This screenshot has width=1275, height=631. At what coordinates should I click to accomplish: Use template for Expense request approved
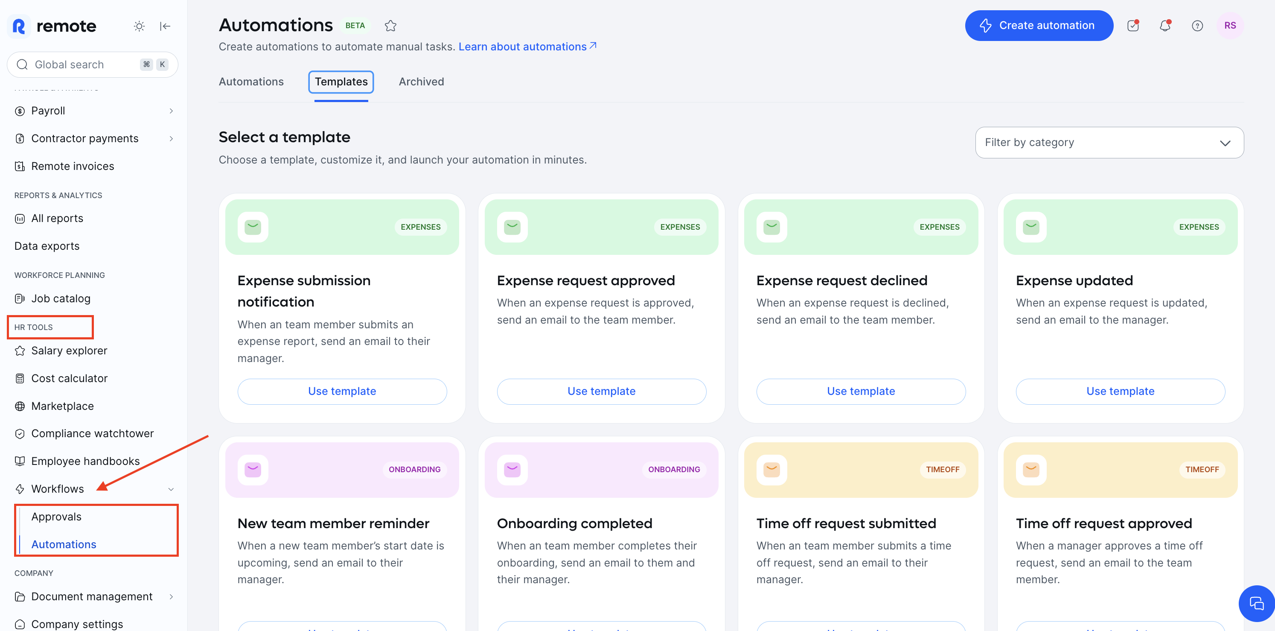pos(601,391)
